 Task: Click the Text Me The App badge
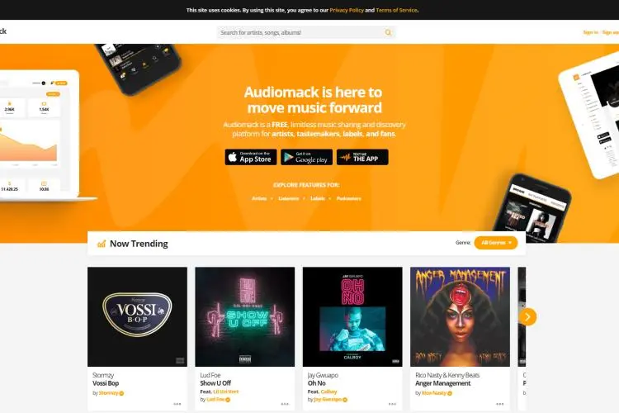[362, 157]
